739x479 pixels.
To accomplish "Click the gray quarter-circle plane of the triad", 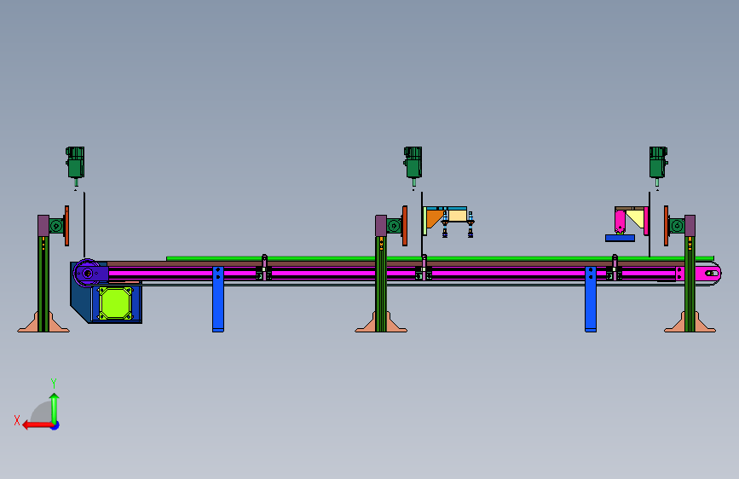I will [42, 412].
